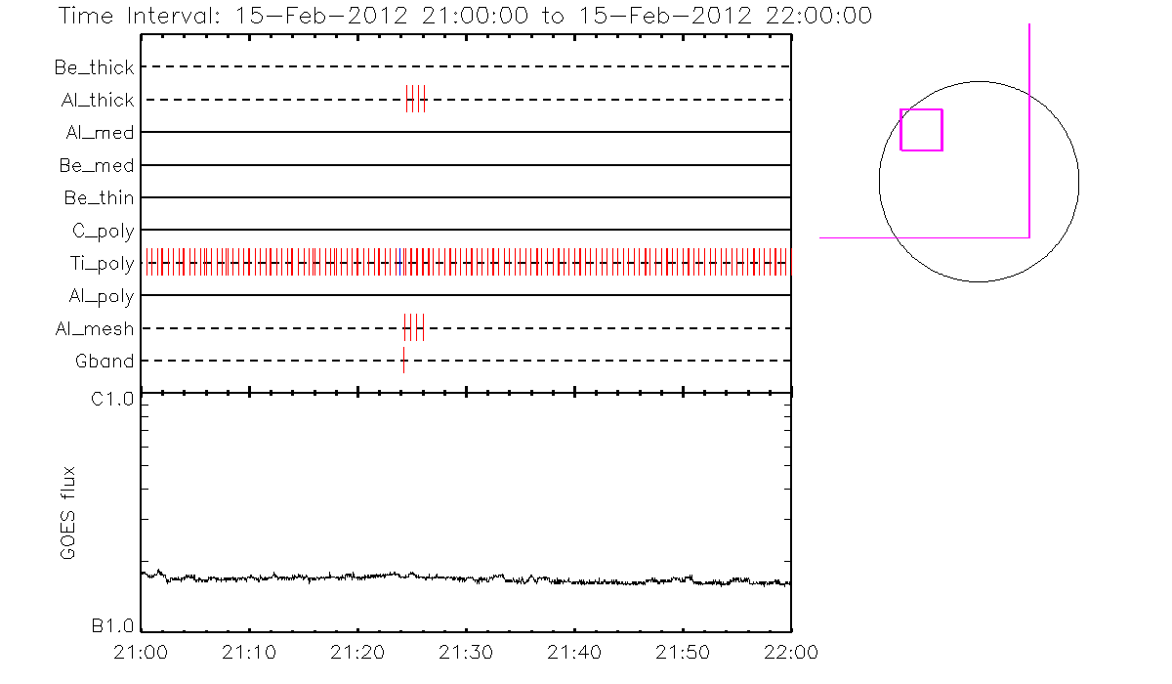Click the red exposure marks on Al_thick row
This screenshot has height=684, width=1172.
[x=416, y=100]
